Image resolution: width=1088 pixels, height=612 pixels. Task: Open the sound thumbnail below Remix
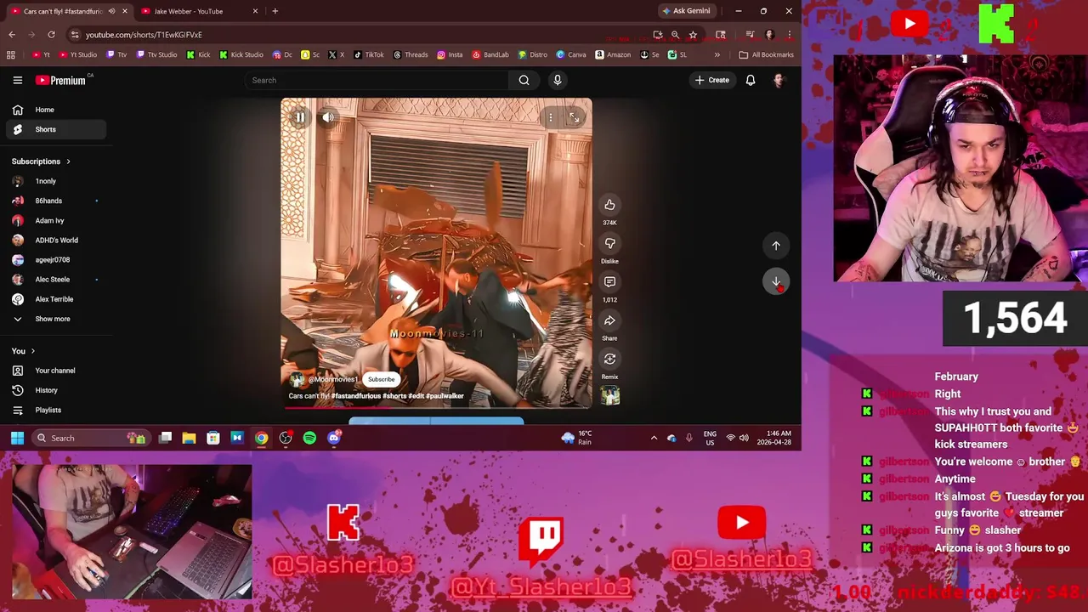[609, 395]
